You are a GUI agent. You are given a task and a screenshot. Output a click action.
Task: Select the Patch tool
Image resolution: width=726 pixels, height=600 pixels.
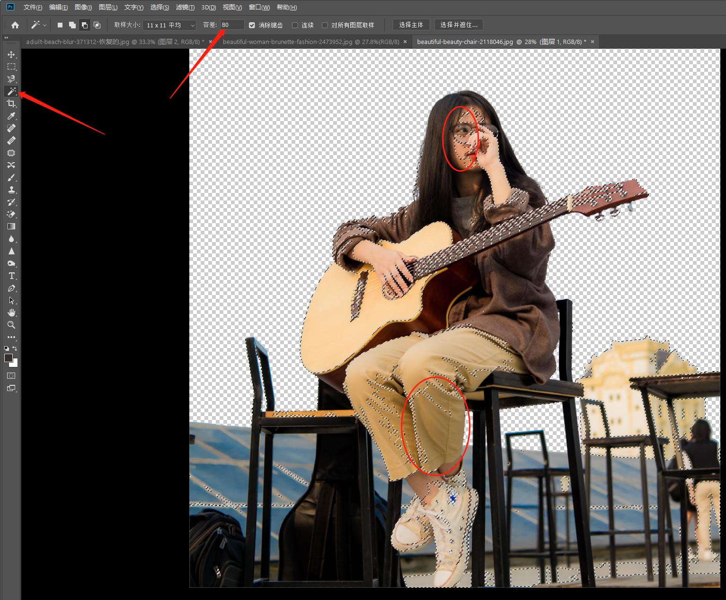pyautogui.click(x=11, y=153)
